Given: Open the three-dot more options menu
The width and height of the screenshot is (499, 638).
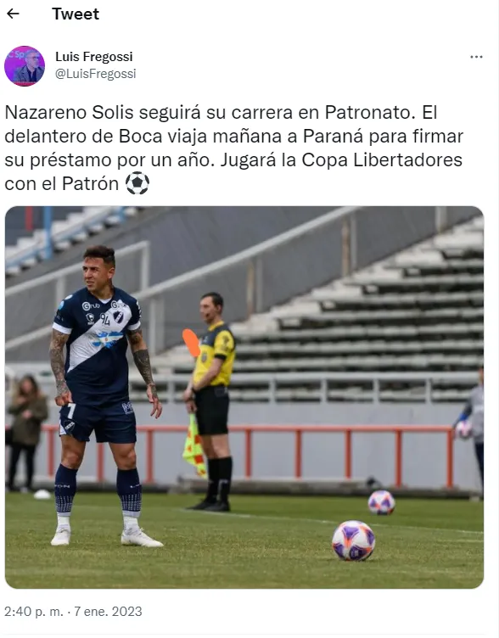Looking at the screenshot, I should (x=476, y=57).
